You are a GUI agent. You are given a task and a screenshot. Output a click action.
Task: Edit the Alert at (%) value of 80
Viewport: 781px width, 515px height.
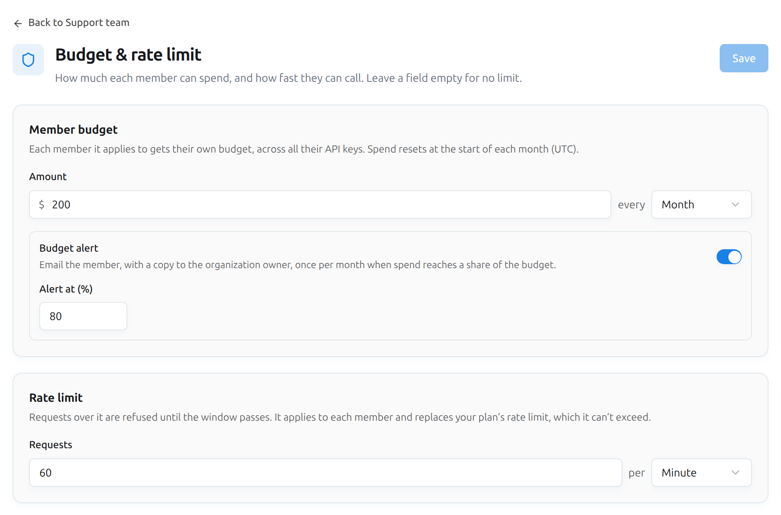pyautogui.click(x=83, y=316)
